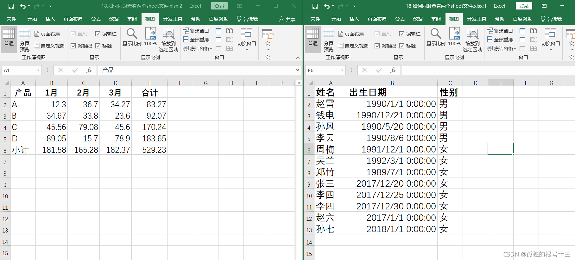Click 页面布局 view button in left window
This screenshot has height=260, width=575.
[x=47, y=34]
